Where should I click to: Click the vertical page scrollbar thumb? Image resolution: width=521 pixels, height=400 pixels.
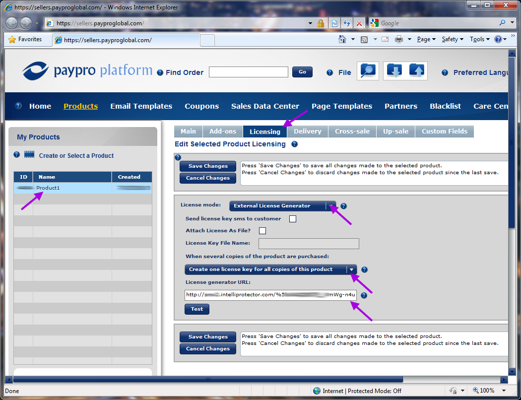[512, 142]
